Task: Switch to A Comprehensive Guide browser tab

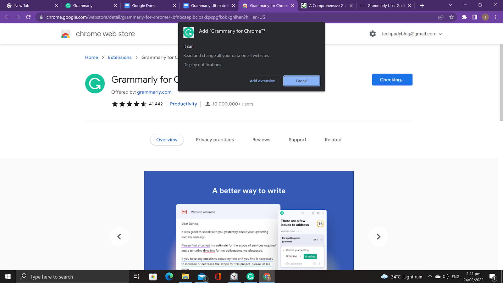Action: click(x=327, y=6)
